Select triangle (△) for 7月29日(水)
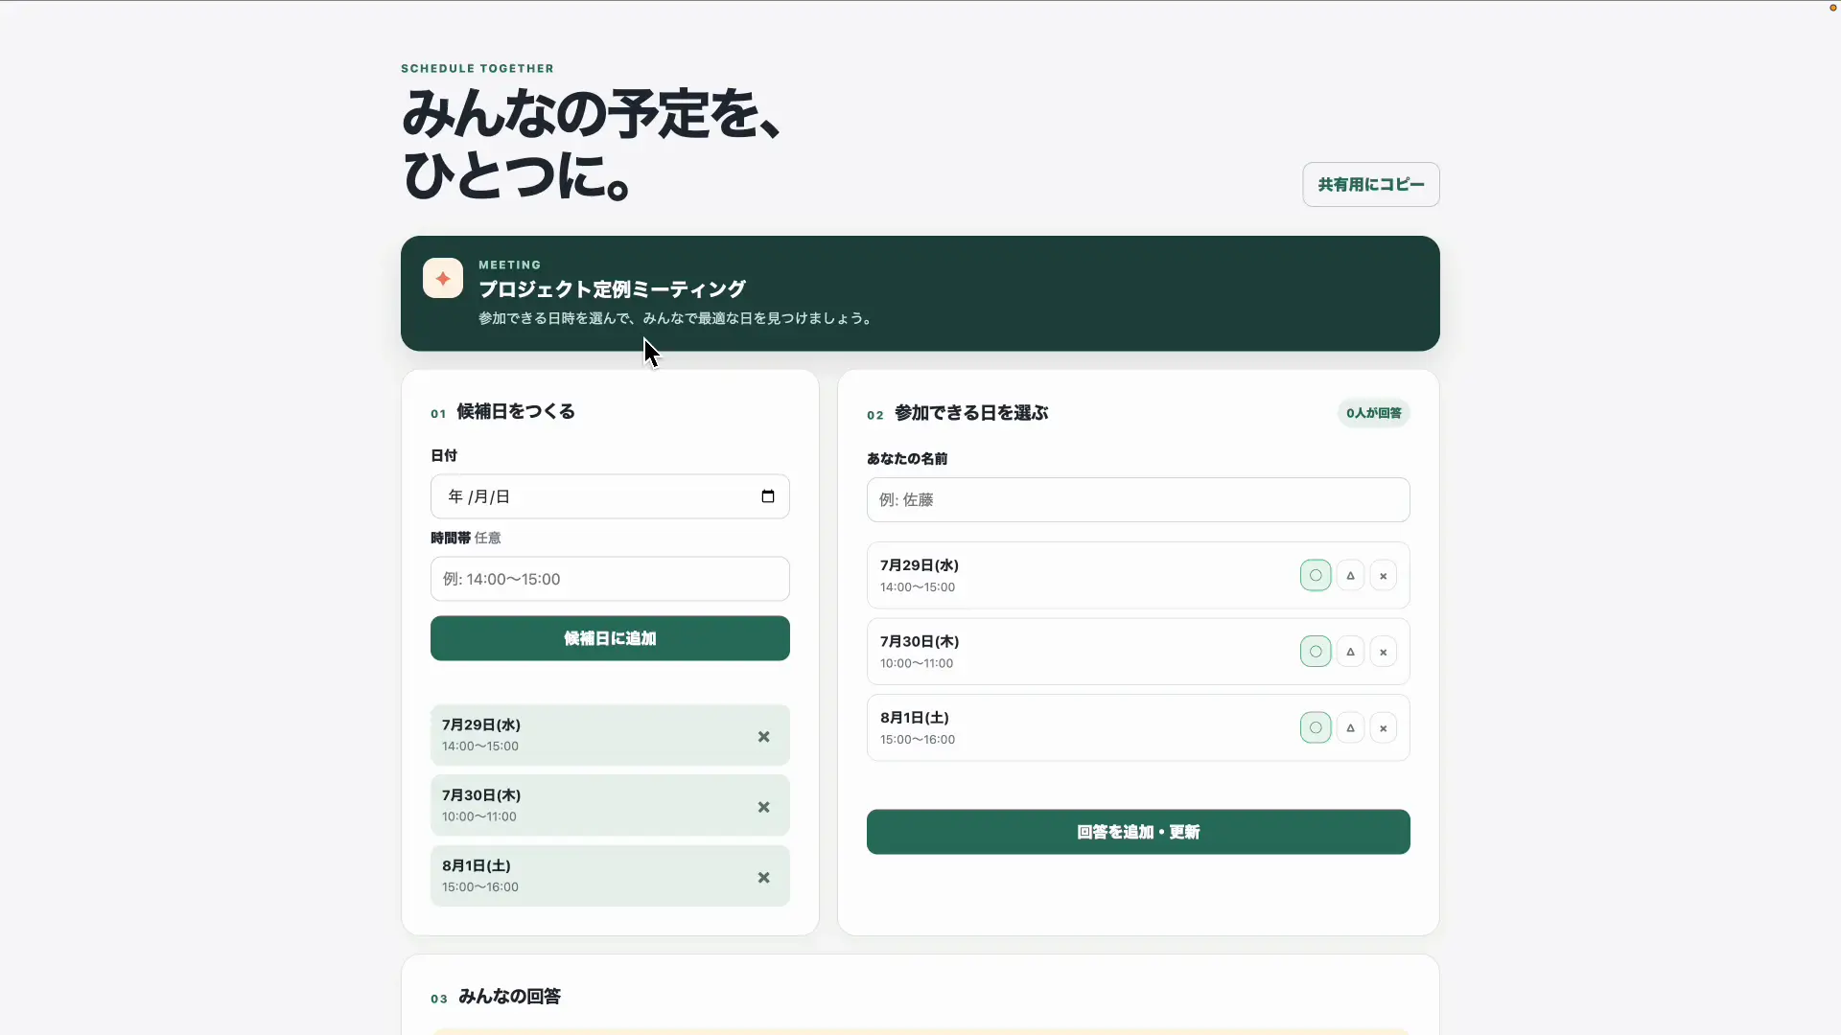Viewport: 1841px width, 1035px height. tap(1350, 575)
